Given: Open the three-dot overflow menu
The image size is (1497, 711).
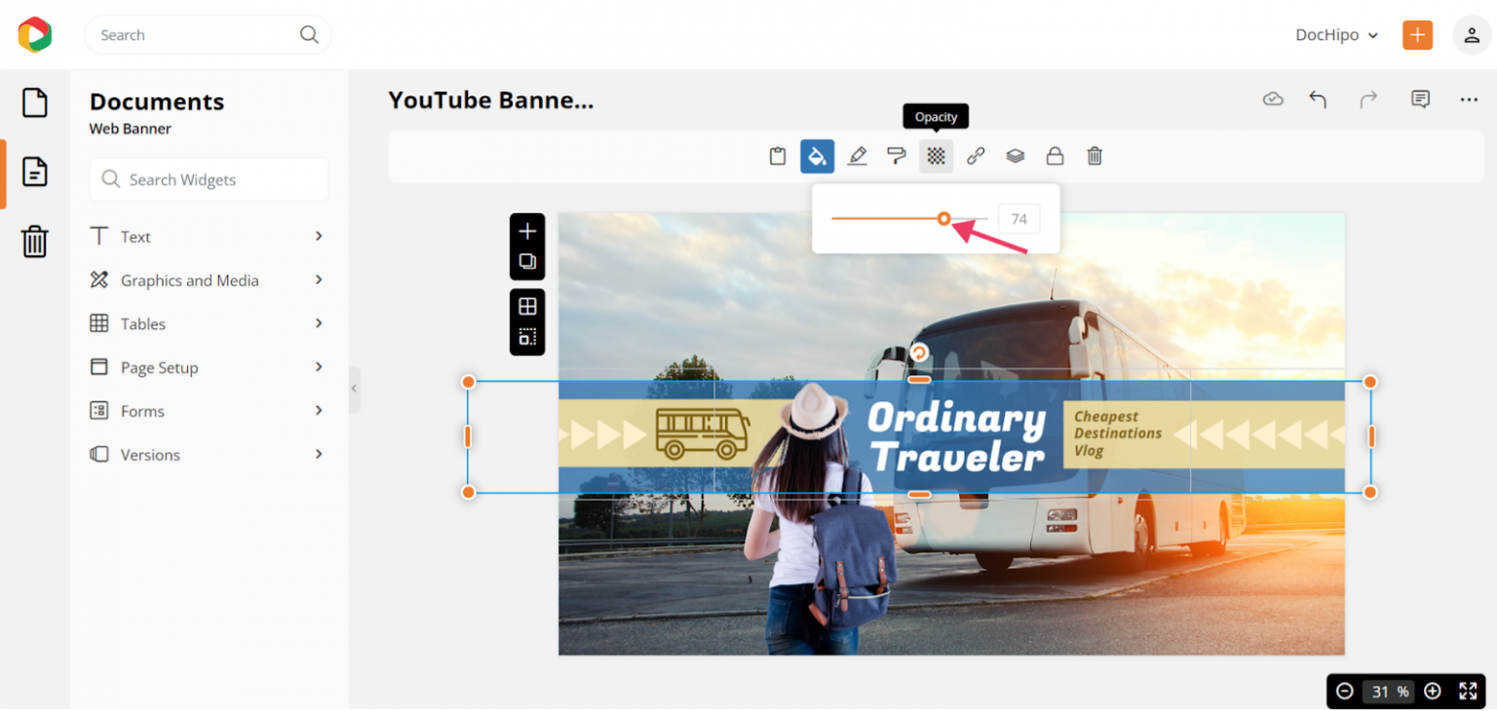Looking at the screenshot, I should click(1468, 98).
